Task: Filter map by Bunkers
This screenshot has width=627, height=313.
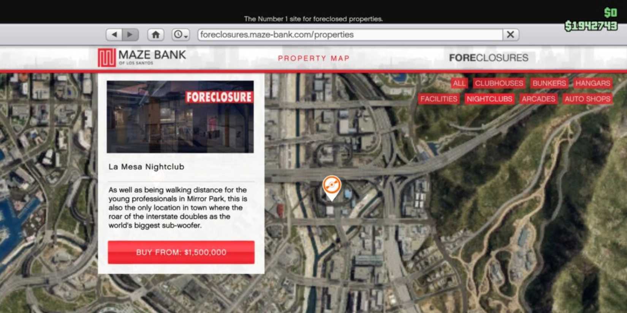Action: coord(549,83)
